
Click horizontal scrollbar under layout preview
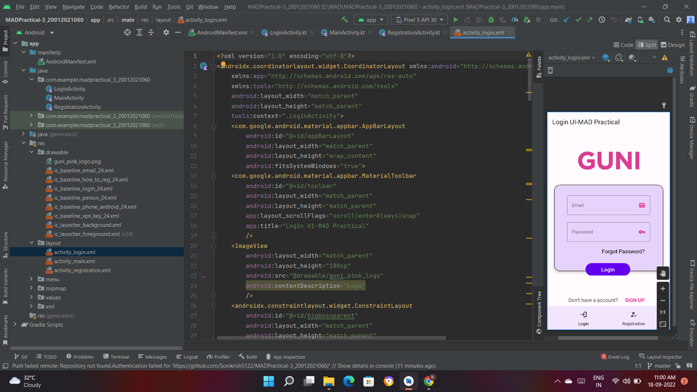click(608, 338)
